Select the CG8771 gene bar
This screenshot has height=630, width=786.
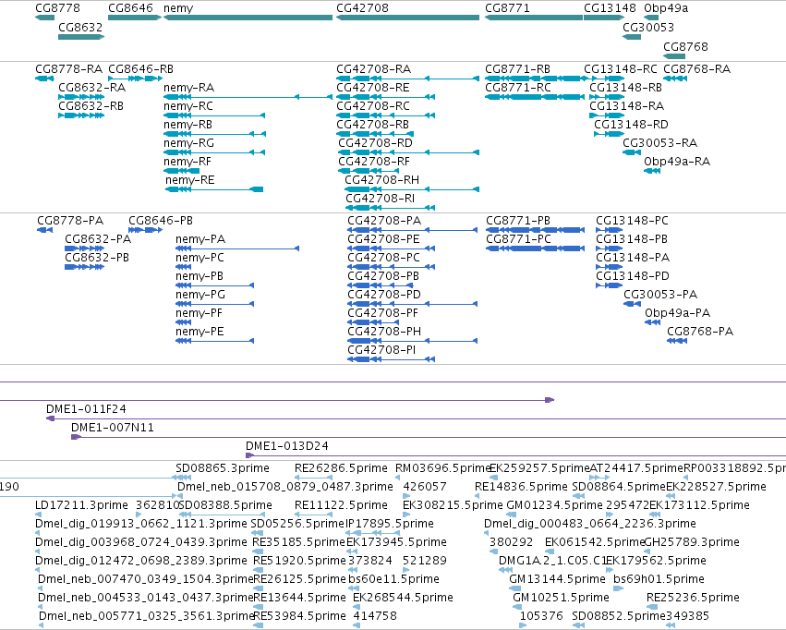(534, 18)
